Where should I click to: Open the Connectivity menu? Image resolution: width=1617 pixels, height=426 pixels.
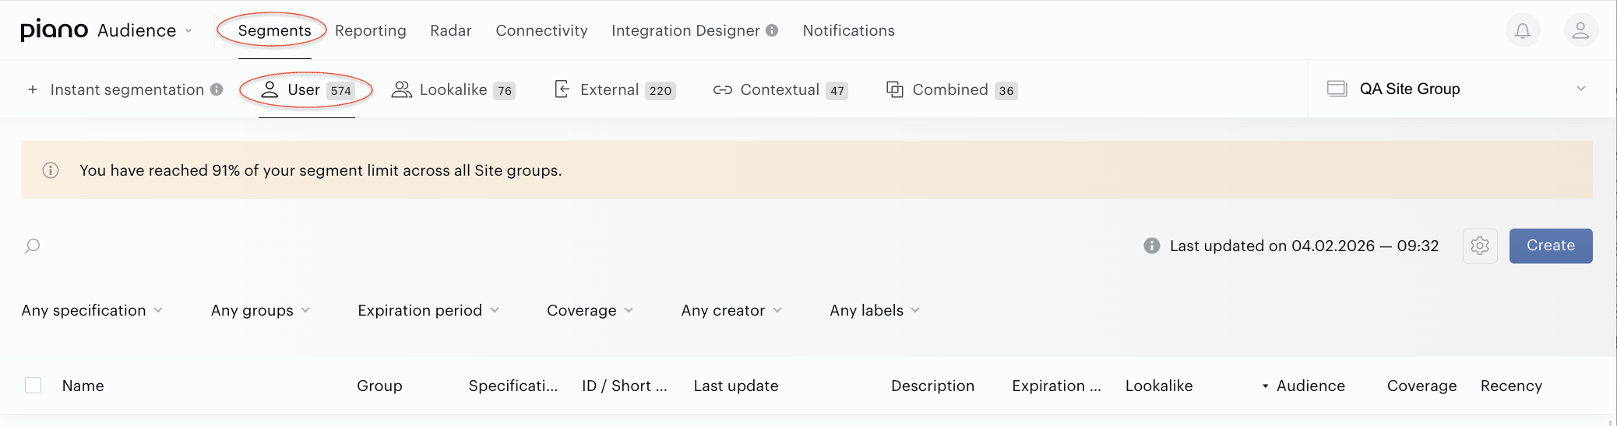[x=541, y=30]
